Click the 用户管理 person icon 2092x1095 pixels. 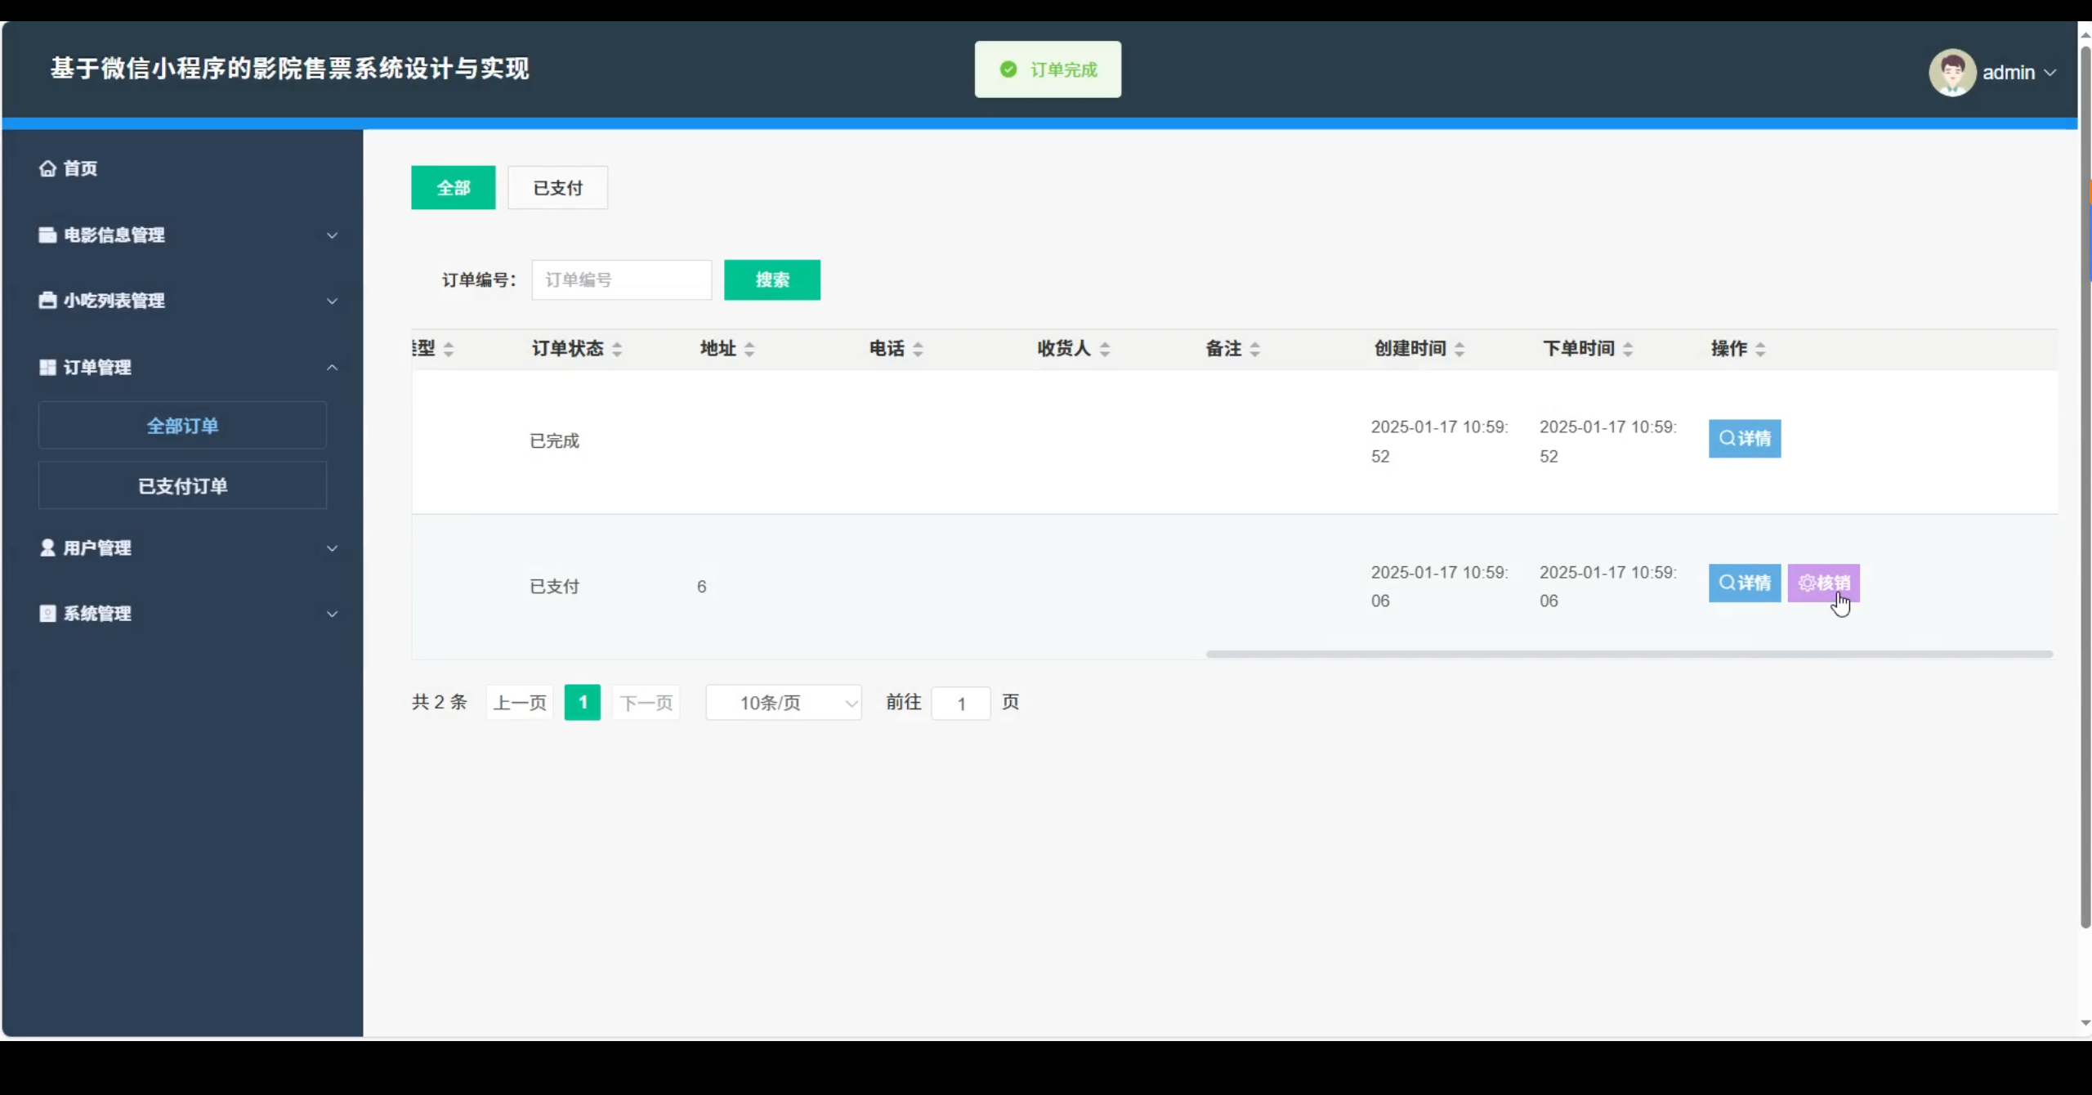(x=47, y=547)
